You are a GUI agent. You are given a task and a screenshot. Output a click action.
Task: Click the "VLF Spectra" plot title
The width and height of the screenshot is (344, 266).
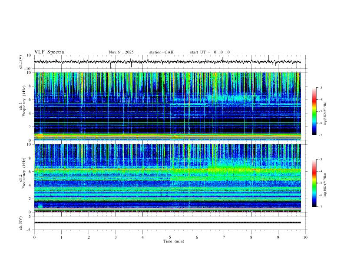[49, 52]
